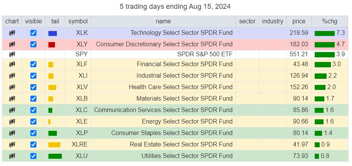Toggle visibility checkbox for XLE row
Image resolution: width=352 pixels, height=166 pixels.
point(33,122)
